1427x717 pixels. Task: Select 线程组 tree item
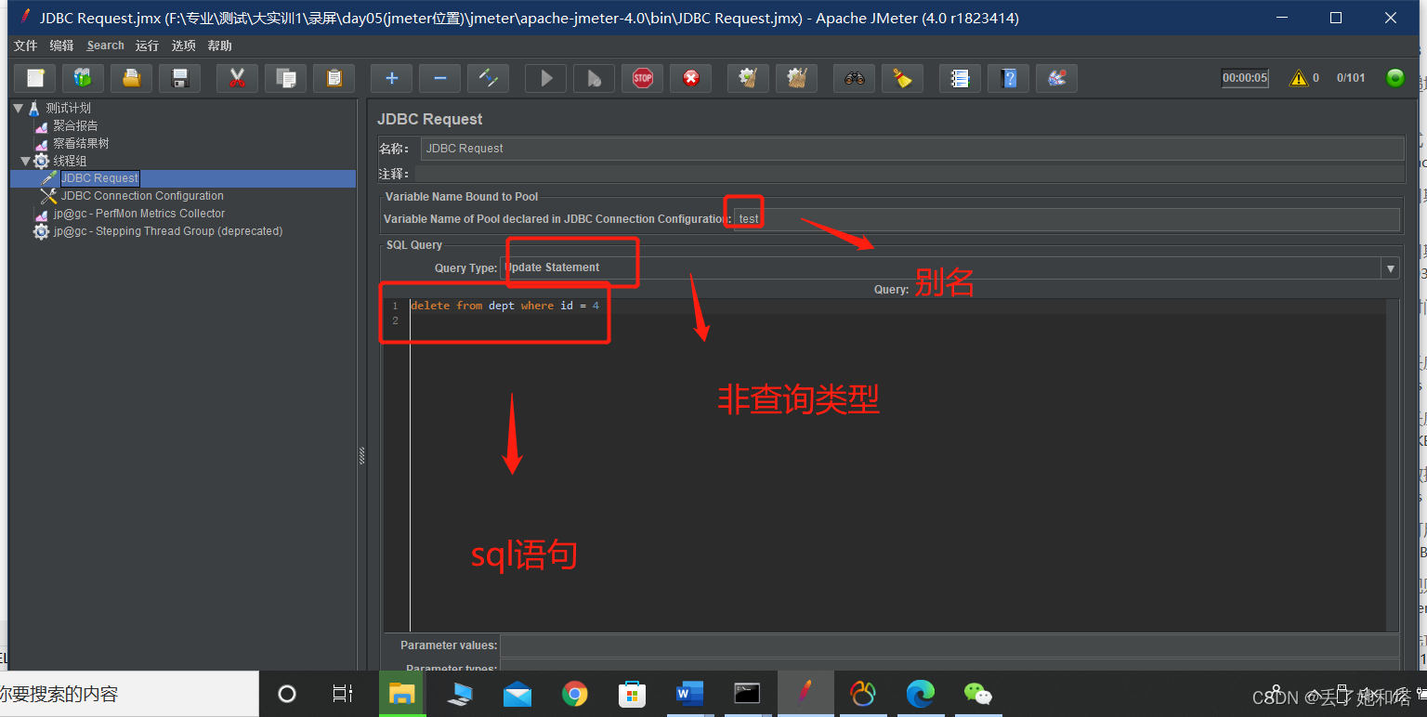click(70, 161)
